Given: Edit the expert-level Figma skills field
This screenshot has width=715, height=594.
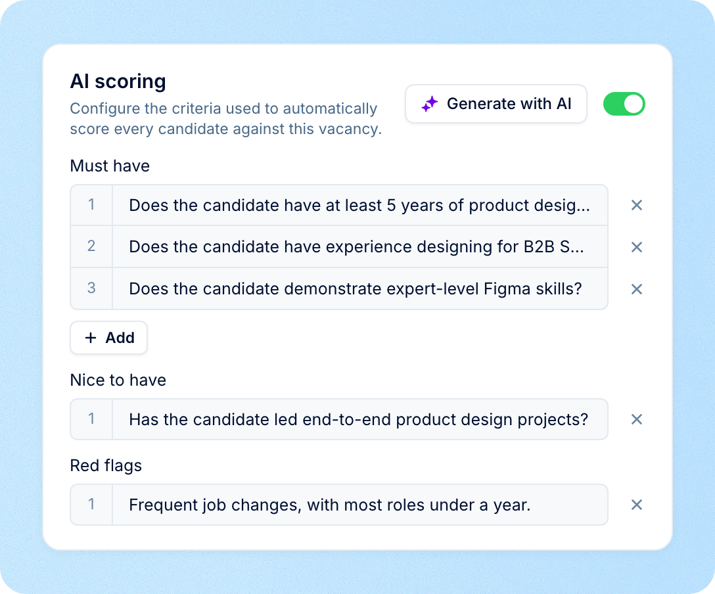Looking at the screenshot, I should pos(359,288).
